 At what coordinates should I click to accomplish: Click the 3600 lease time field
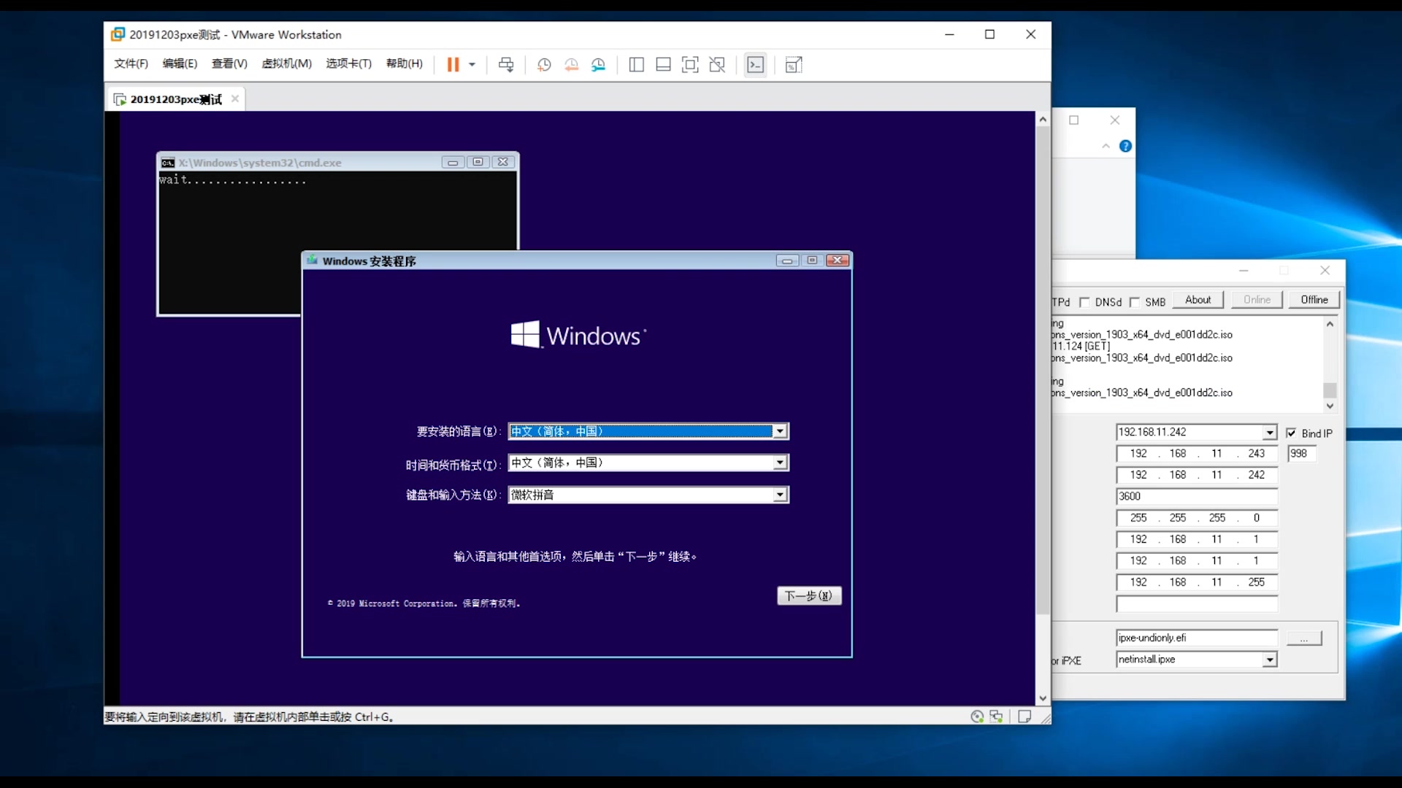(x=1197, y=497)
